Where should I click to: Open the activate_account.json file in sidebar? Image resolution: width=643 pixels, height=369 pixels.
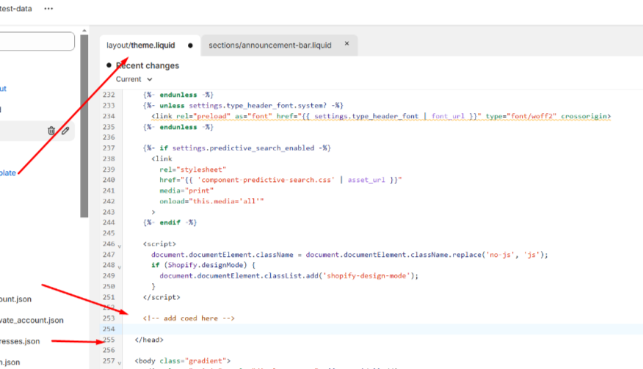tap(32, 320)
